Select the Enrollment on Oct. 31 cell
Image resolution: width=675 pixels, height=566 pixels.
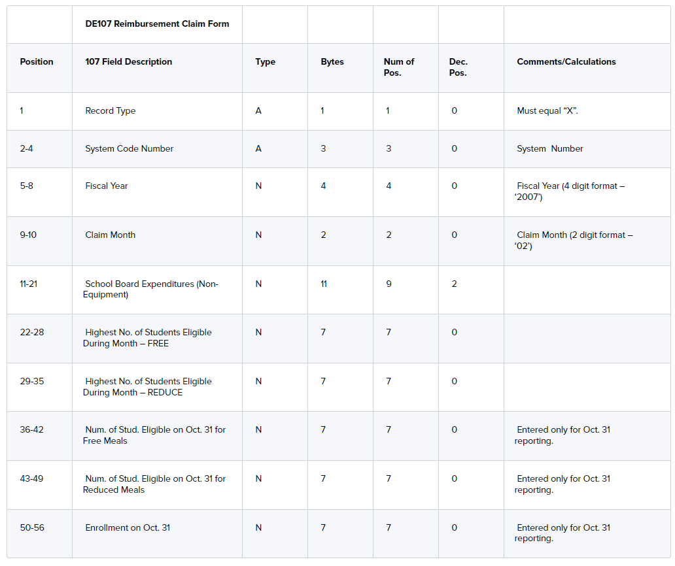tap(128, 528)
